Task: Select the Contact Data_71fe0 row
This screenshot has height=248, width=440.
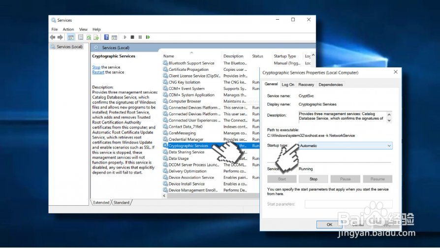Action: 211,126
